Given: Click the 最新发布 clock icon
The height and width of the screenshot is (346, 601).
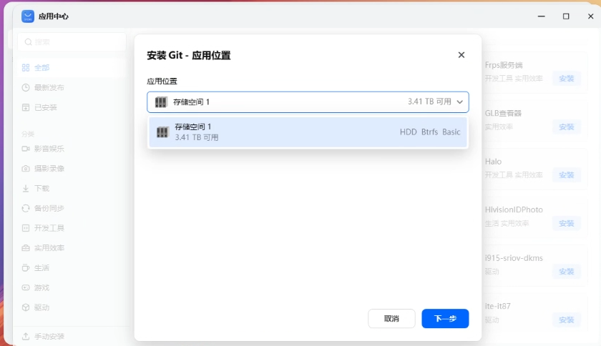Looking at the screenshot, I should [26, 88].
